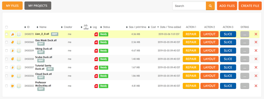Open extras menu for Professor McDuckley.stl
264x99 pixels.
(x=245, y=86)
